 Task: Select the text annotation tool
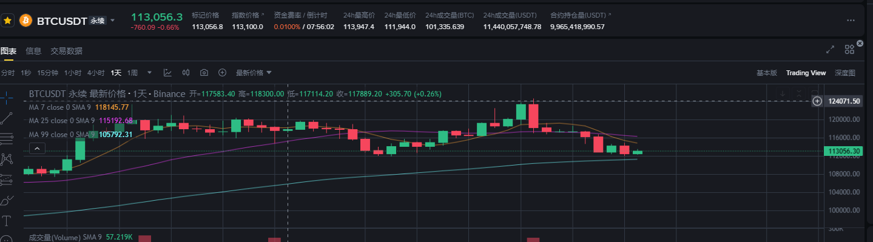click(x=7, y=220)
